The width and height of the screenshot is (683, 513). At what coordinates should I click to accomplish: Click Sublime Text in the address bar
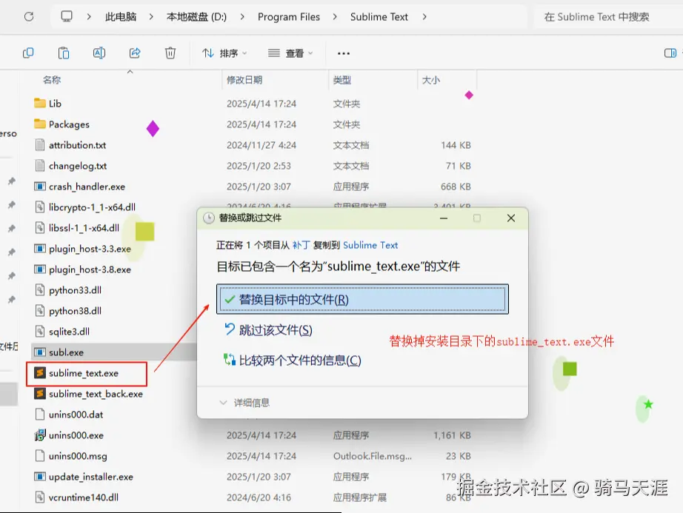pyautogui.click(x=379, y=17)
